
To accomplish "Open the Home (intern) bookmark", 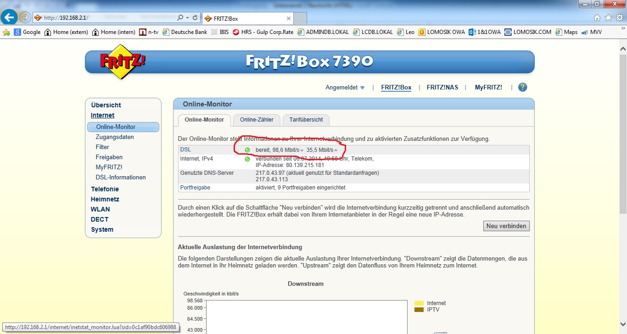I will pyautogui.click(x=114, y=32).
